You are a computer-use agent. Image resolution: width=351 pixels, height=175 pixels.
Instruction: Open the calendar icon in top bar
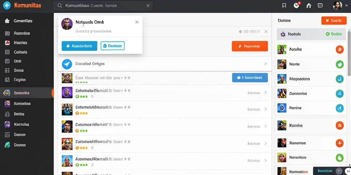[x=320, y=5]
